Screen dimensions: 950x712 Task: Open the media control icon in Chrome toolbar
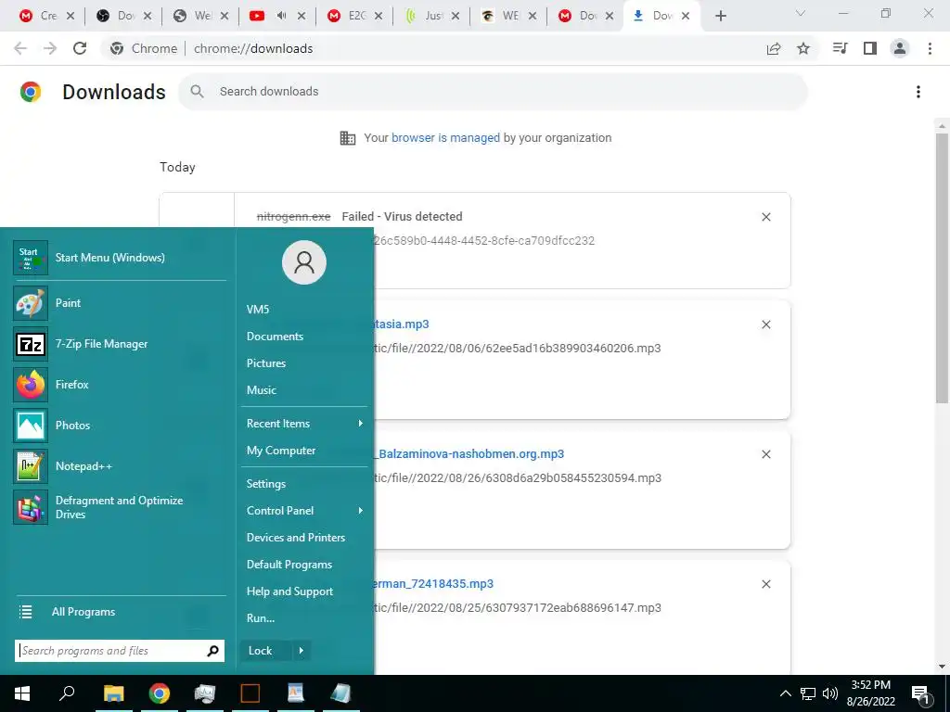pyautogui.click(x=840, y=48)
